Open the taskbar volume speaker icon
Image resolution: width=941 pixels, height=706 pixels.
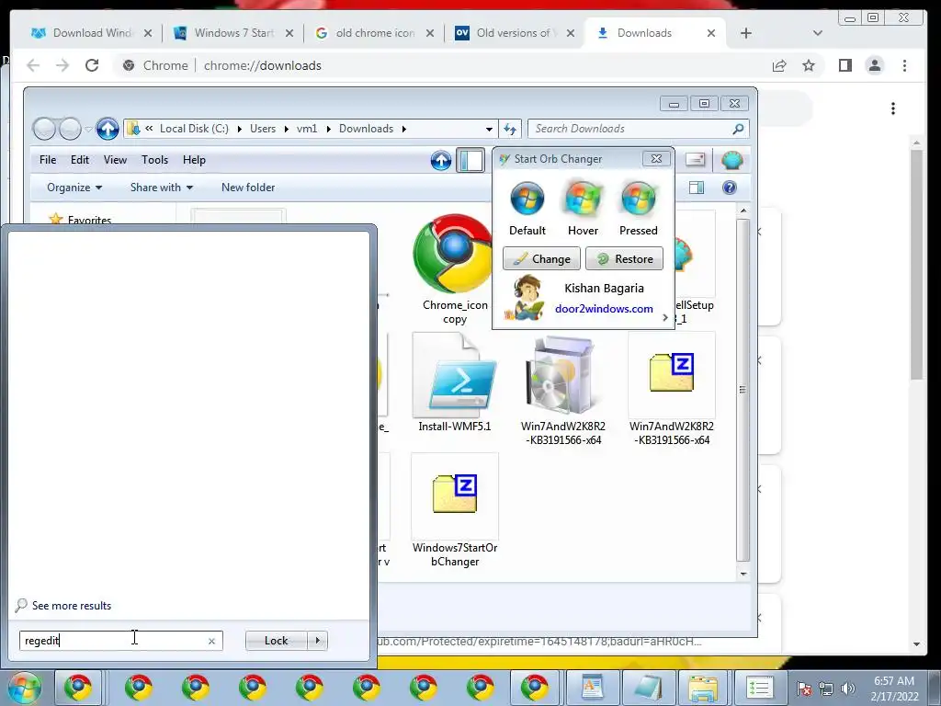click(x=847, y=689)
